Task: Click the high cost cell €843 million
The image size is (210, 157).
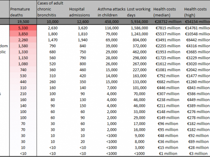Action: pos(198,88)
